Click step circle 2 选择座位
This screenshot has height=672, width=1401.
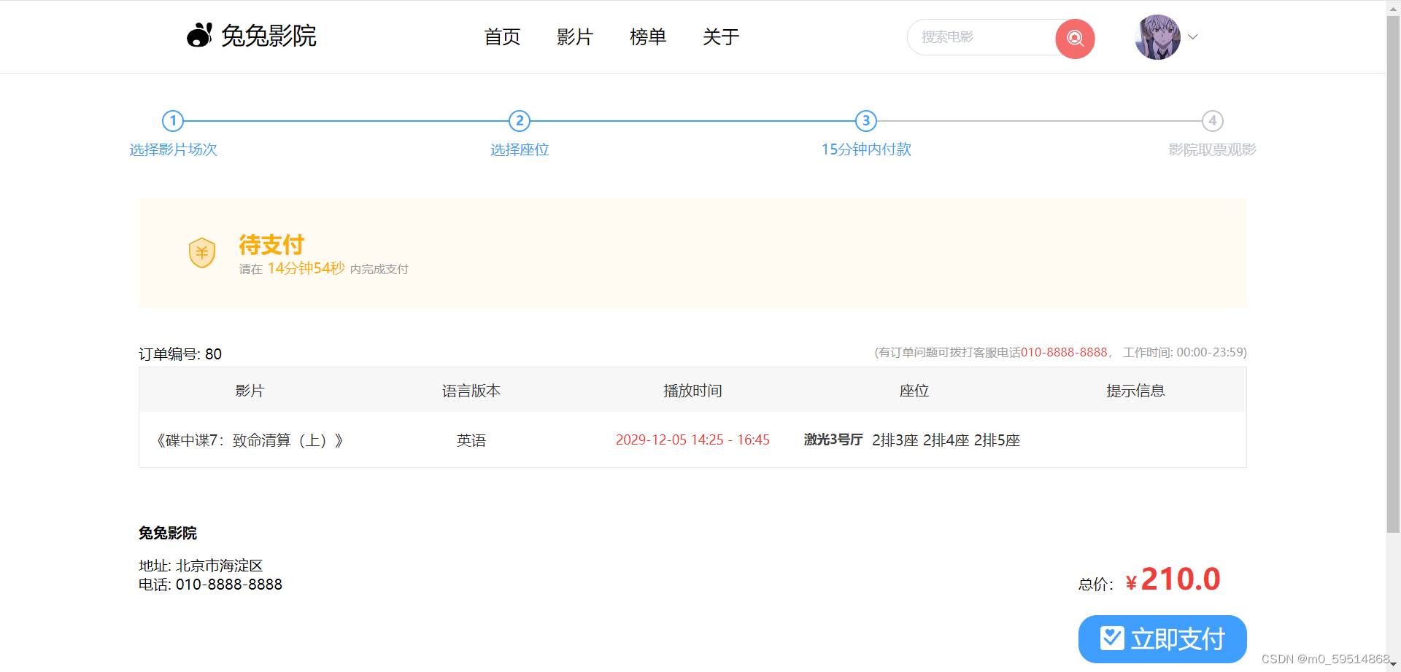tap(520, 121)
